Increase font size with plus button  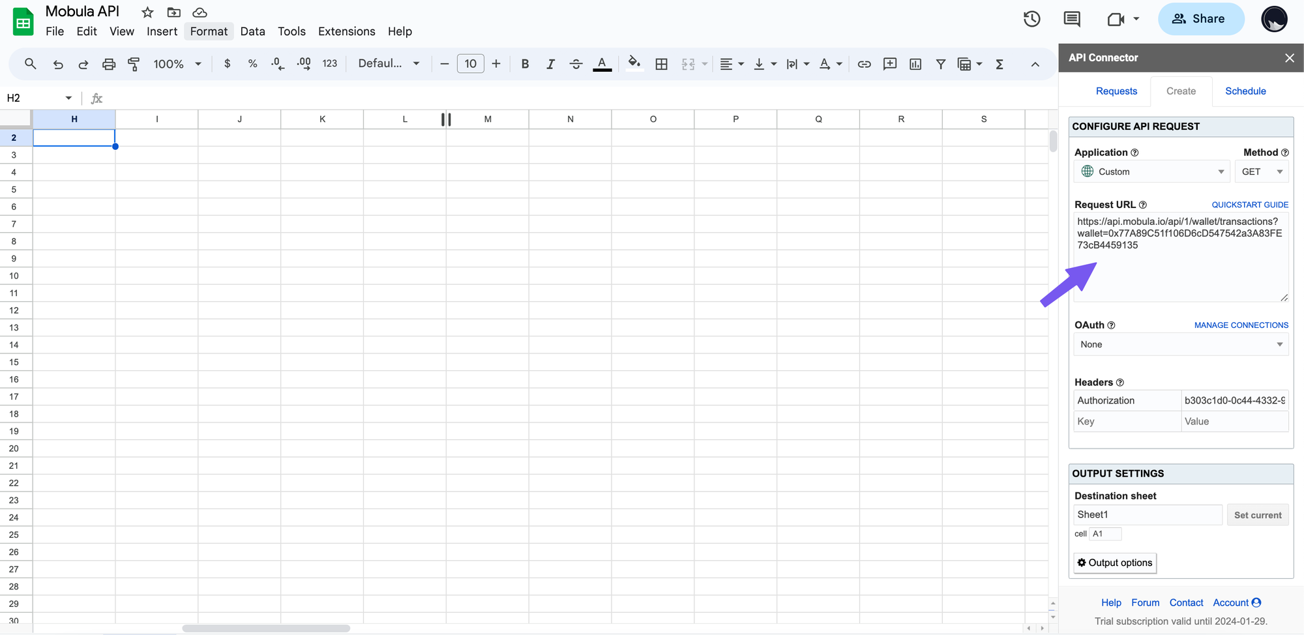[x=496, y=64]
